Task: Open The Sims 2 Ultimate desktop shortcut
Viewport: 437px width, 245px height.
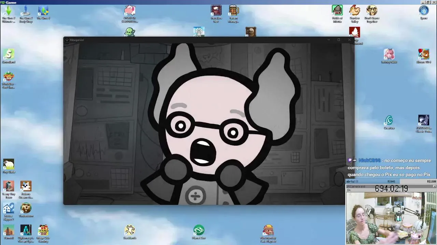Action: click(x=9, y=14)
